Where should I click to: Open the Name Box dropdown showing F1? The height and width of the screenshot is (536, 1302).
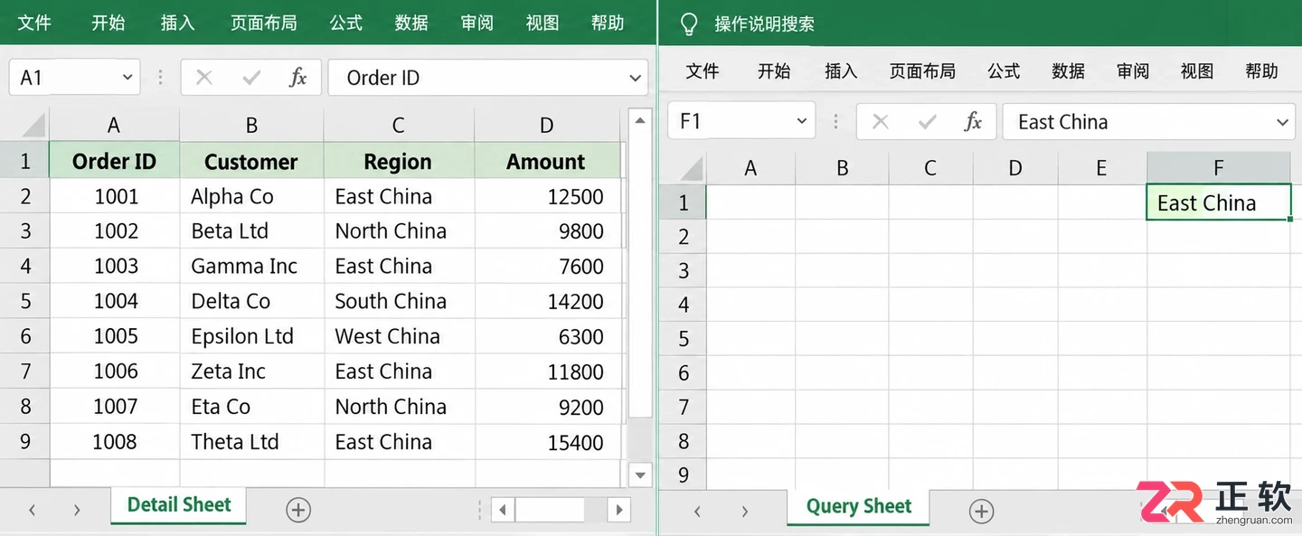[x=802, y=122]
